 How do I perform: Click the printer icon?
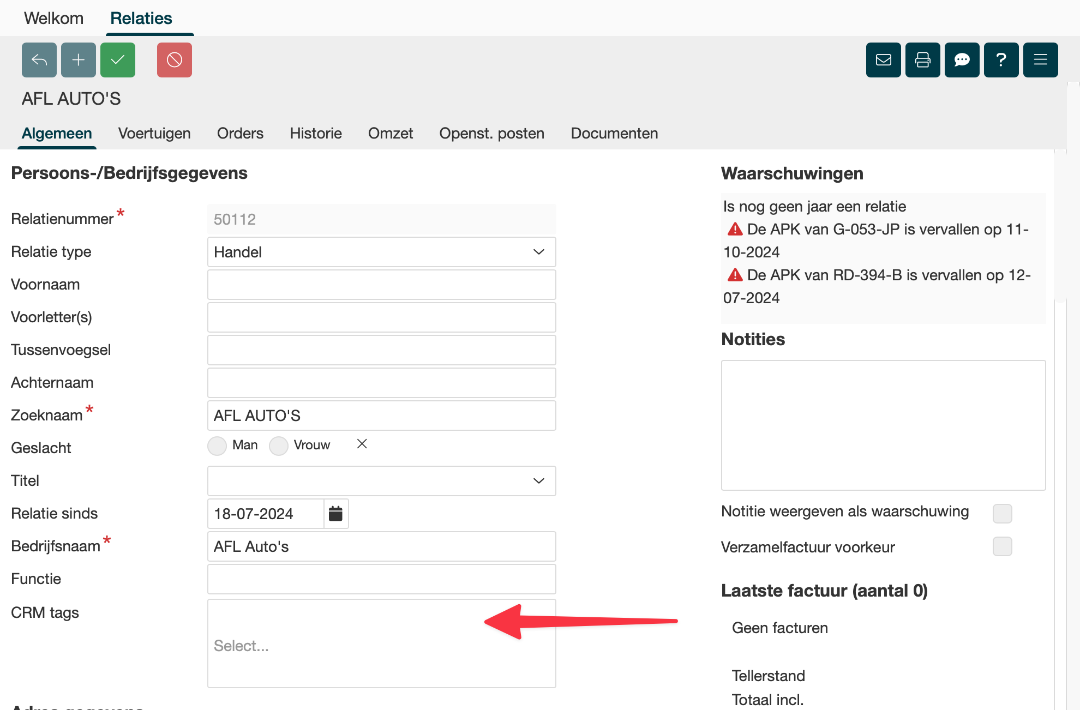point(923,60)
